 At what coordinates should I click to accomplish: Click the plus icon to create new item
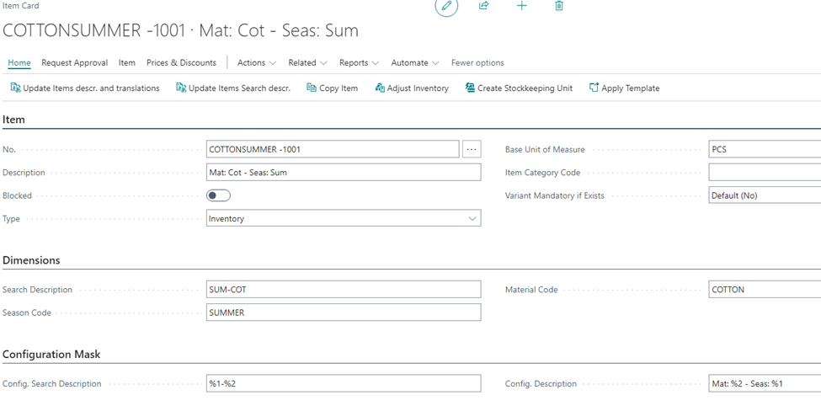pyautogui.click(x=521, y=6)
